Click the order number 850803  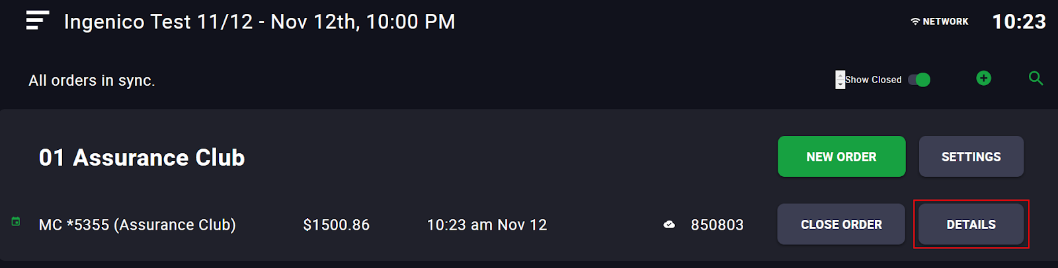(x=717, y=225)
